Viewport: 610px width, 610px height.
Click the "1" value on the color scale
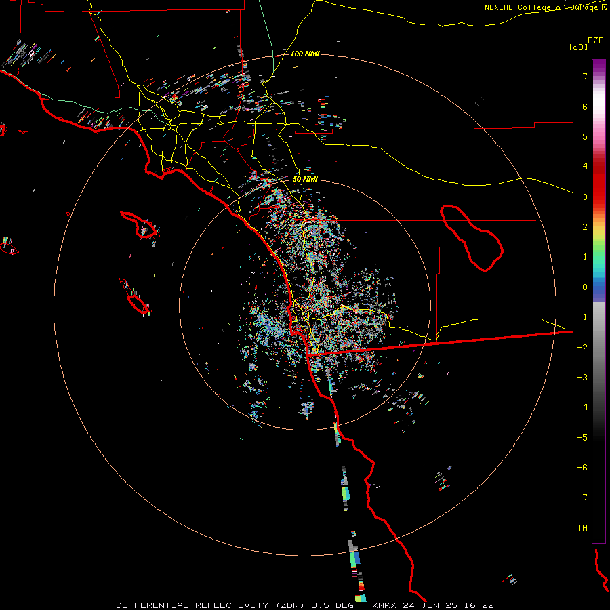[x=585, y=257]
